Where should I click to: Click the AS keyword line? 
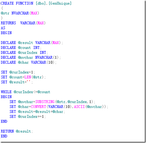[x=3, y=28]
